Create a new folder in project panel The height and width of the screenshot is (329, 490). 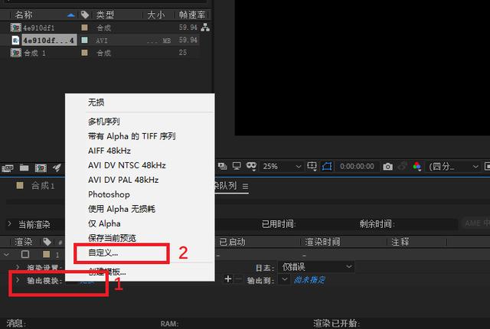click(x=24, y=168)
